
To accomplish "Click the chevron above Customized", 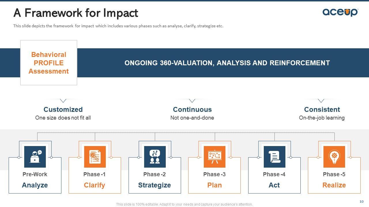I will [x=63, y=101].
